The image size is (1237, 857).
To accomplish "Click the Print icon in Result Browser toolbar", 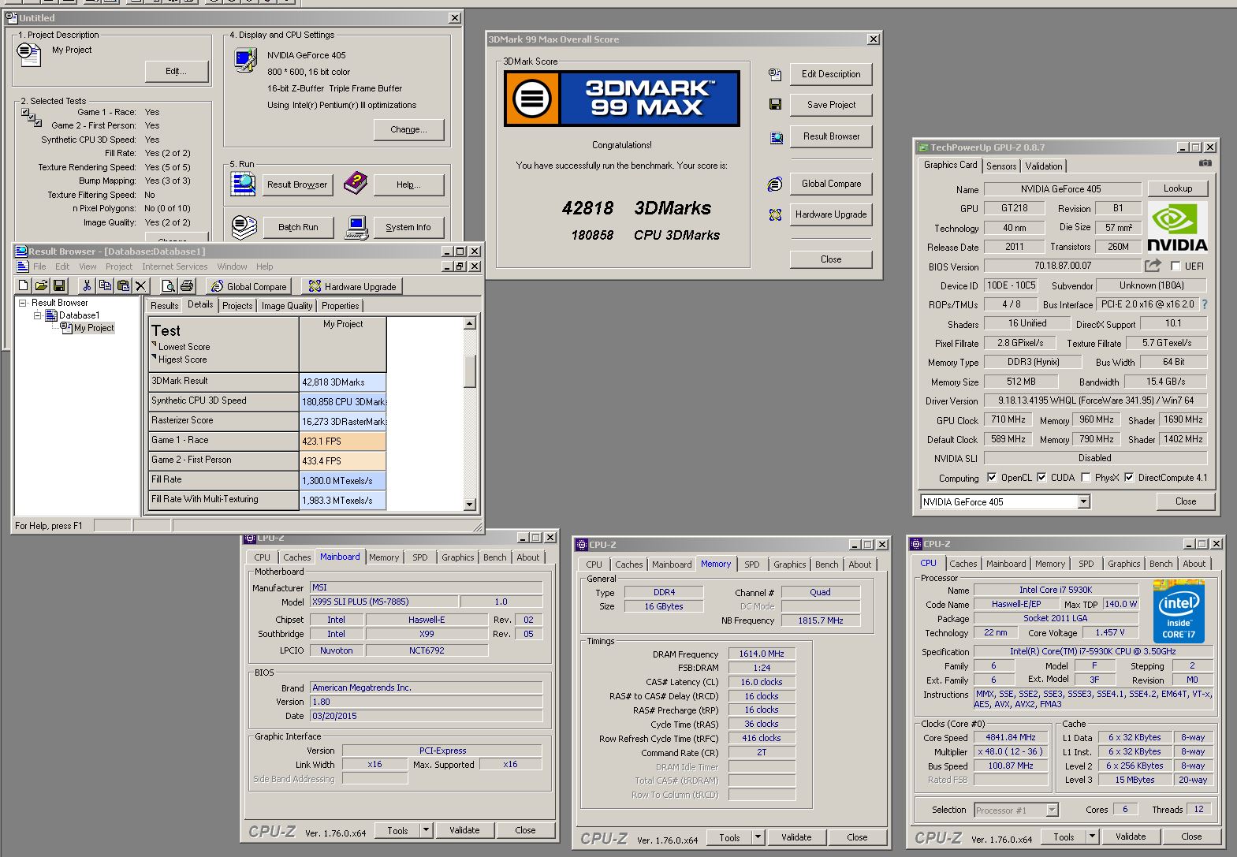I will point(186,285).
